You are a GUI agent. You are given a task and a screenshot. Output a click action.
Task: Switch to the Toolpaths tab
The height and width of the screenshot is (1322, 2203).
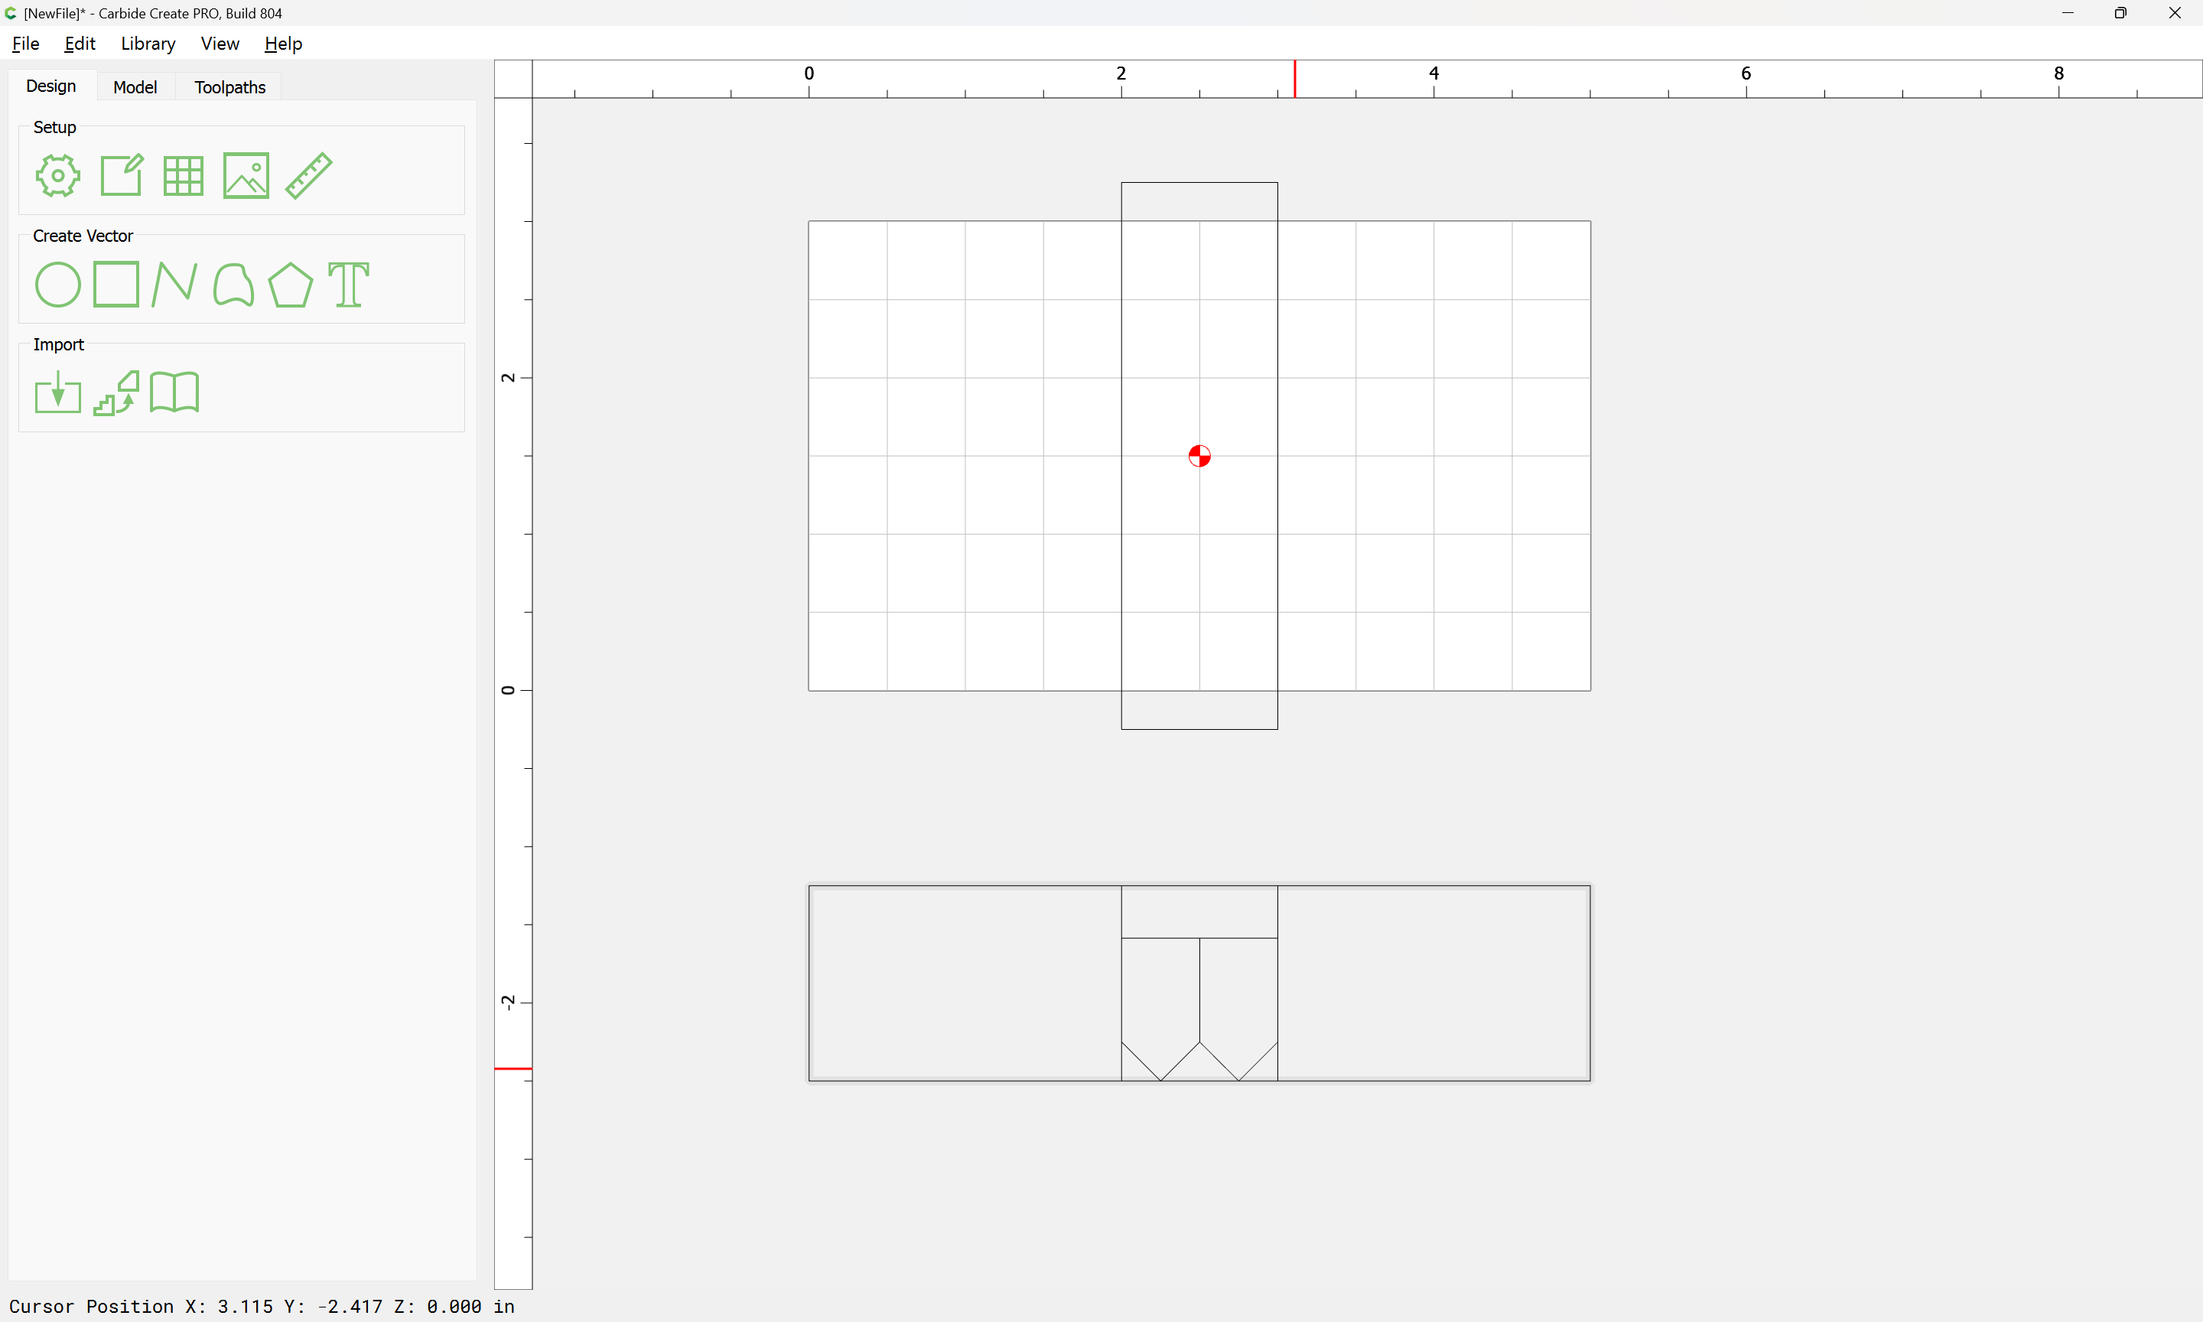[x=229, y=86]
